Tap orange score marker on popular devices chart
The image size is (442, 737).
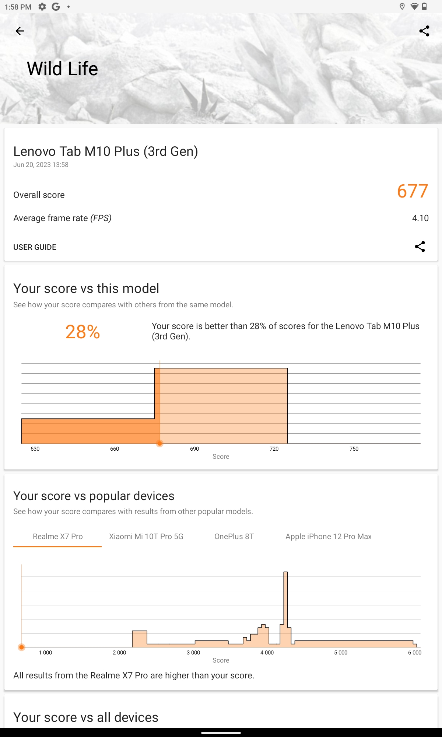(22, 647)
